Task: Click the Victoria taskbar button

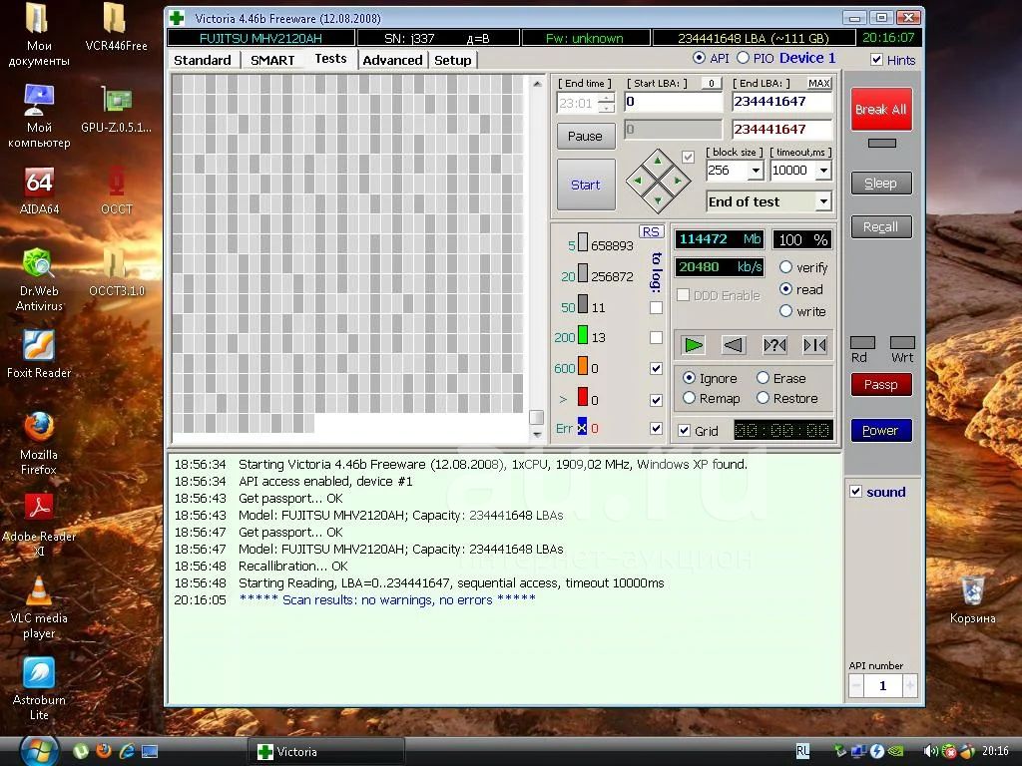Action: (x=326, y=752)
